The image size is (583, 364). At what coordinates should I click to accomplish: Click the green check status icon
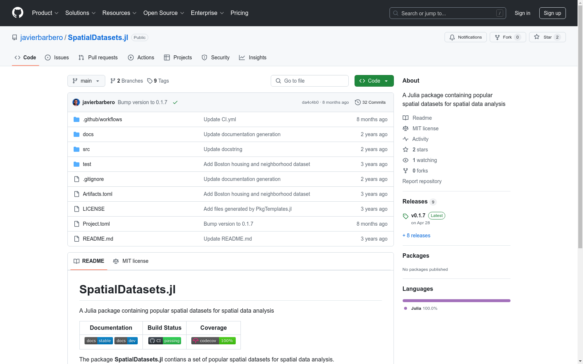175,102
